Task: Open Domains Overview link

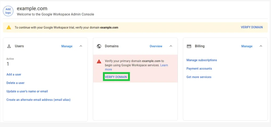Action: pos(156,46)
